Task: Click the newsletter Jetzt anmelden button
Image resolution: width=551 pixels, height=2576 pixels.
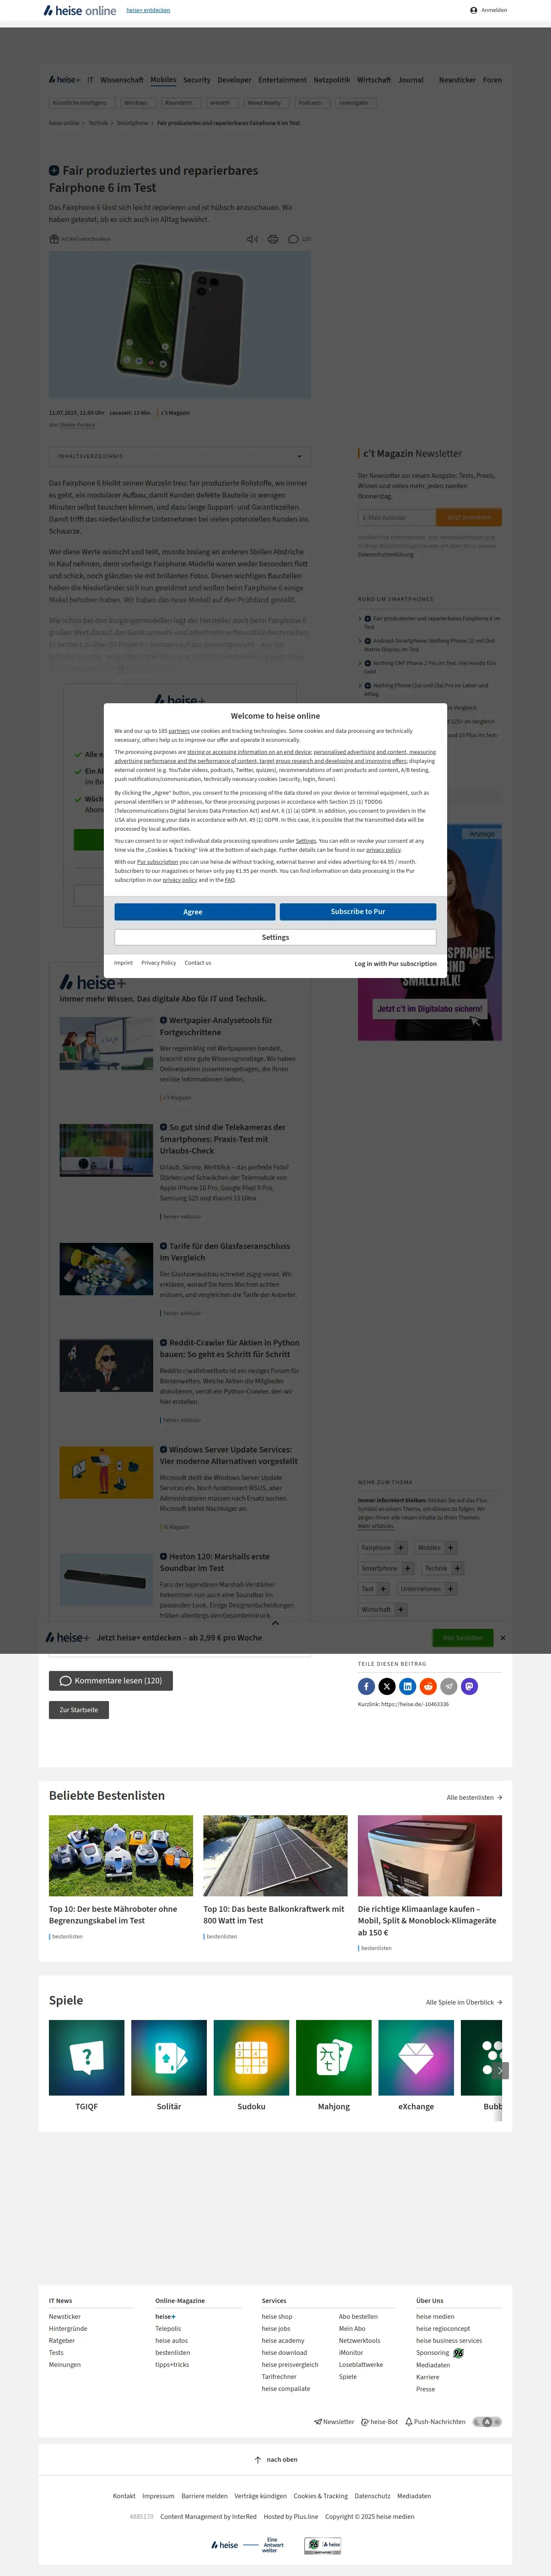Action: [x=469, y=517]
